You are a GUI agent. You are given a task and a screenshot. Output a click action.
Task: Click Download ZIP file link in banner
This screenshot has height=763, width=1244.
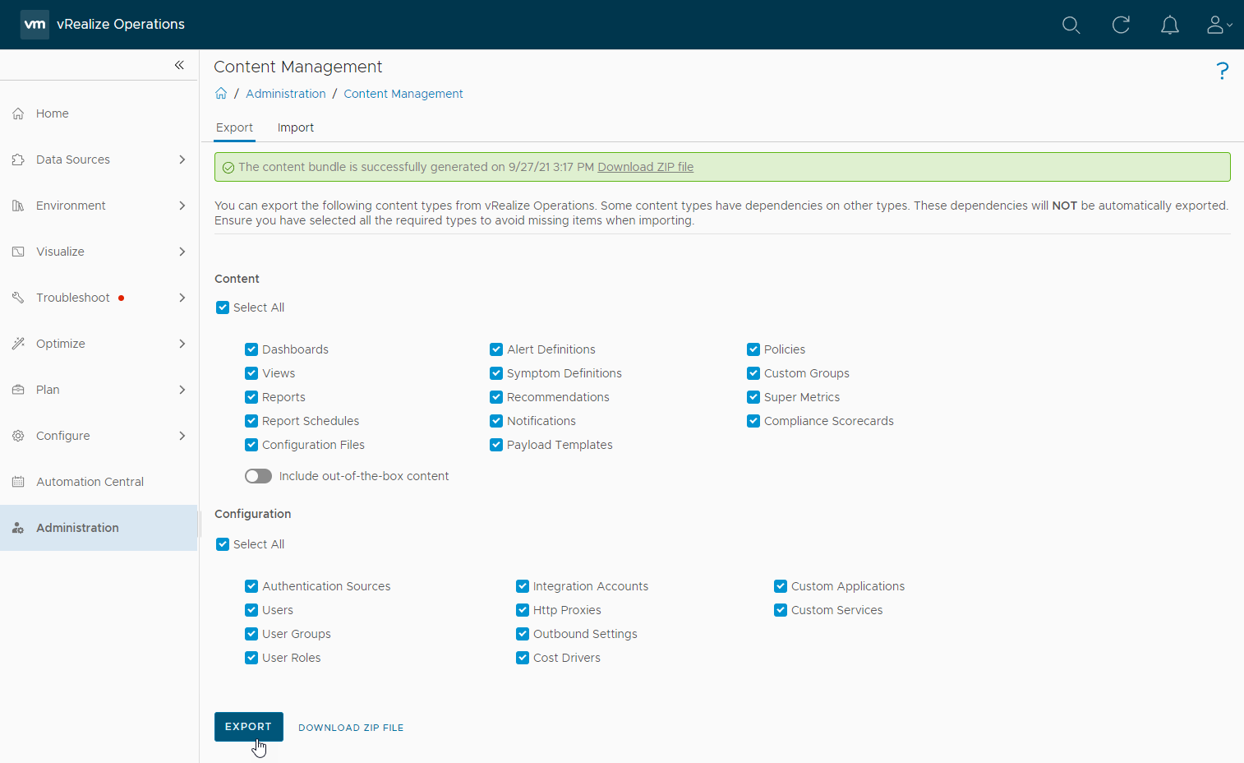point(646,167)
